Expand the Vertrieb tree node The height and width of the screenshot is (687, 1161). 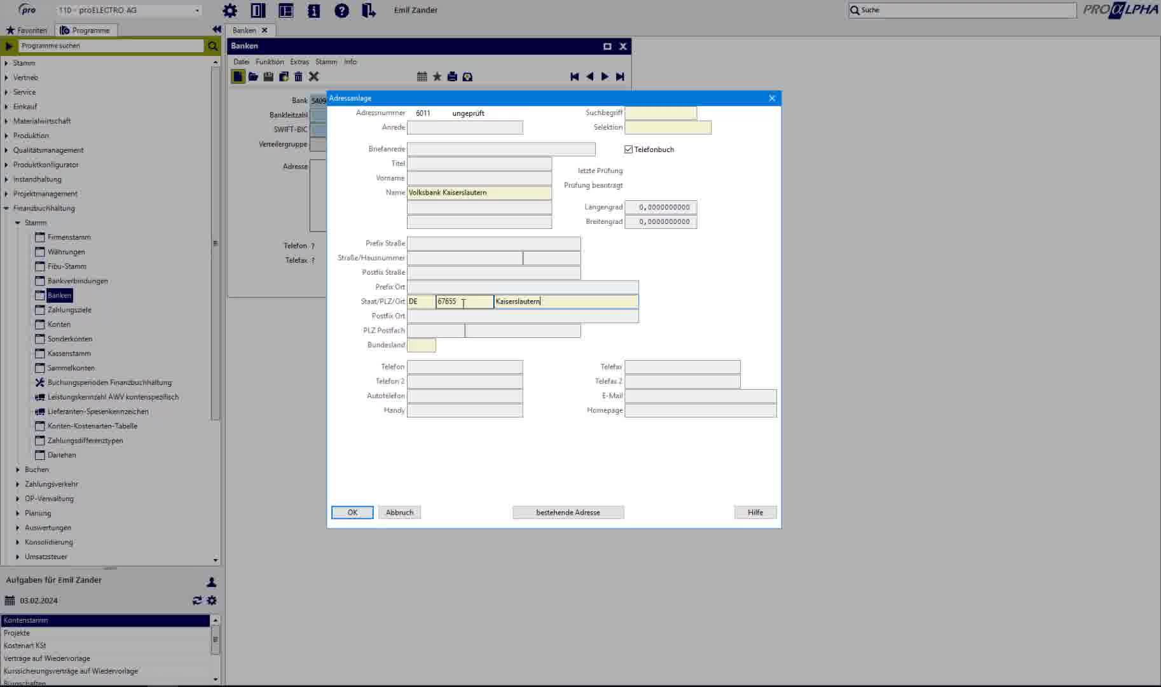[x=6, y=78]
